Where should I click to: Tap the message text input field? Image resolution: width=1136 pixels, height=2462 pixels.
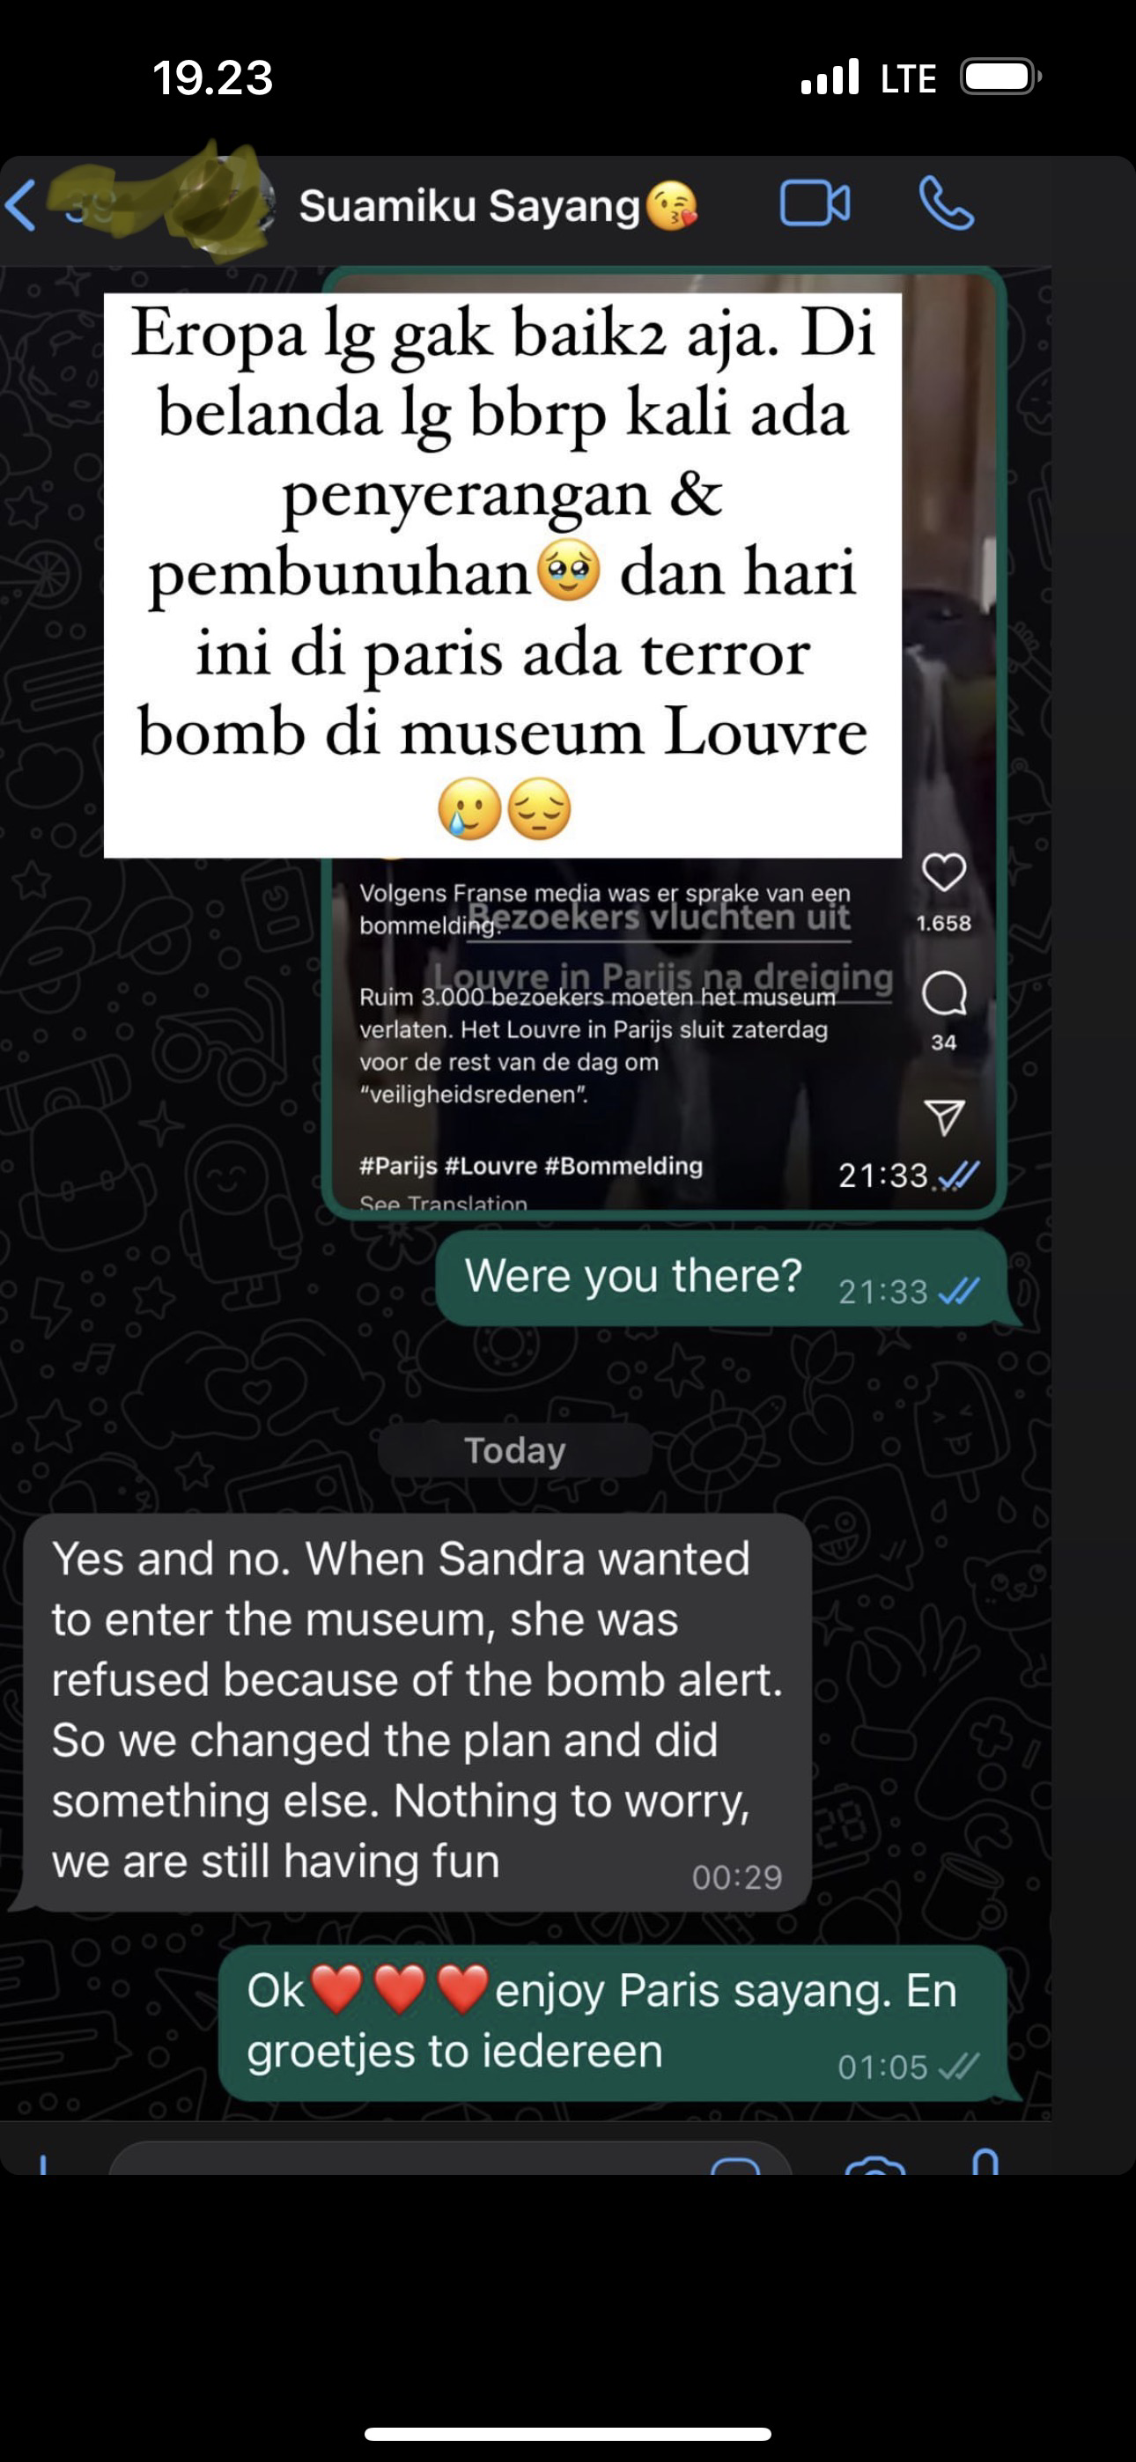(449, 2162)
